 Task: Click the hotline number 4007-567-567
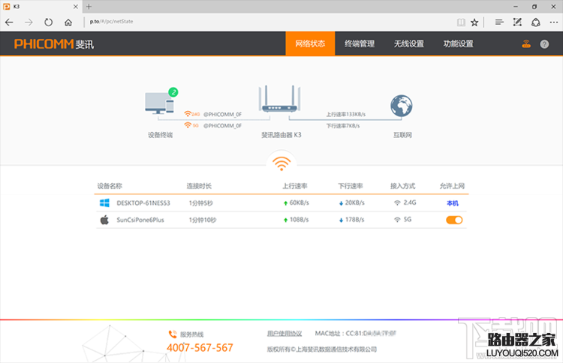200,347
